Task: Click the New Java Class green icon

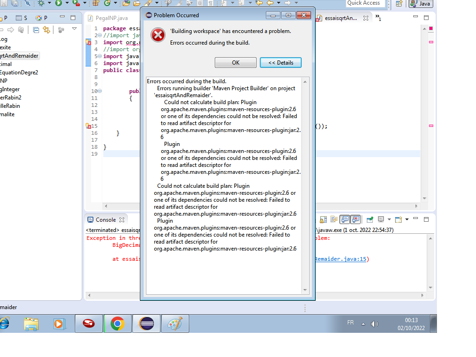Action: pyautogui.click(x=107, y=3)
